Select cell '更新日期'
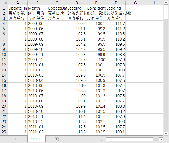The image size is (169, 143). (57, 13)
